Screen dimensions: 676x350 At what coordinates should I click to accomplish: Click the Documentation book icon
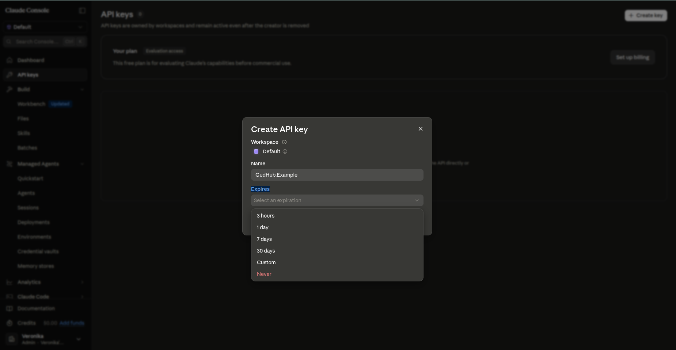tap(10, 308)
